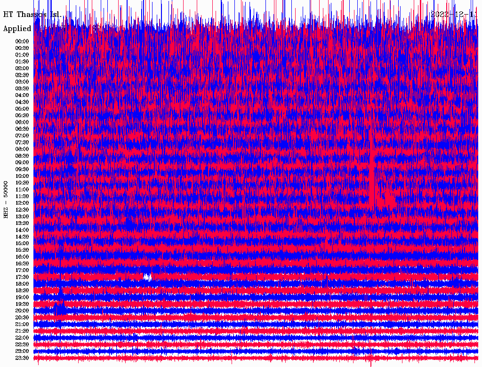Image resolution: width=482 pixels, height=367 pixels.
Task: Select the 08:00 time label
Action: [22, 149]
